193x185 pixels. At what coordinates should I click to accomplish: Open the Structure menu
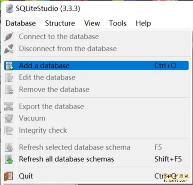pyautogui.click(x=60, y=23)
